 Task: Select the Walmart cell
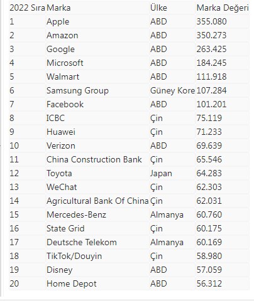[63, 77]
